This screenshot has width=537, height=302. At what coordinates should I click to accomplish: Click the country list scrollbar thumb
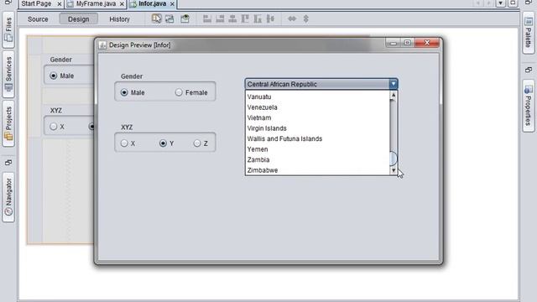[394, 159]
